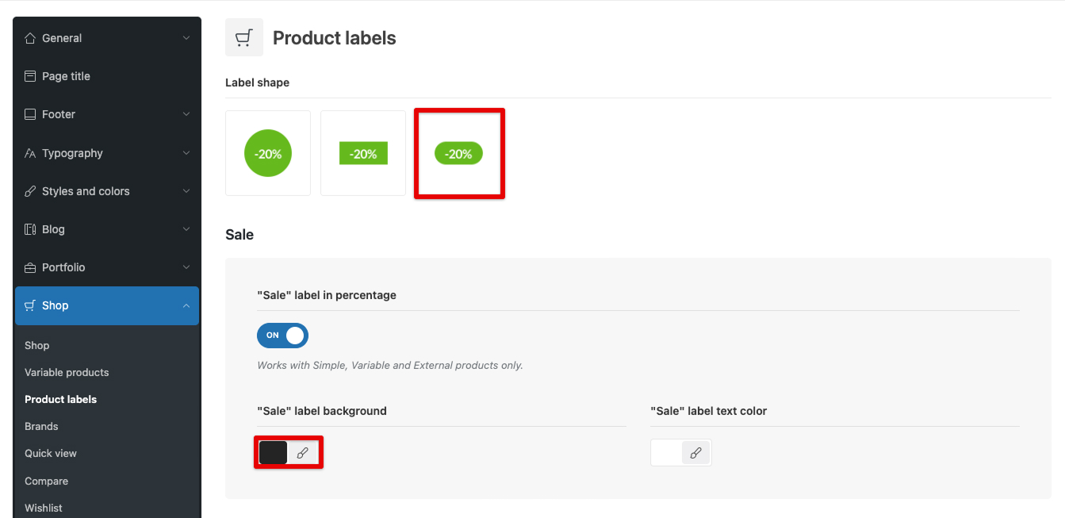Collapse the Shop section chevron
This screenshot has height=518, width=1065.
186,305
